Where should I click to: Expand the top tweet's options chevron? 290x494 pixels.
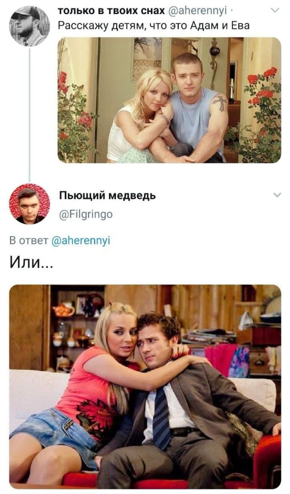click(x=275, y=10)
